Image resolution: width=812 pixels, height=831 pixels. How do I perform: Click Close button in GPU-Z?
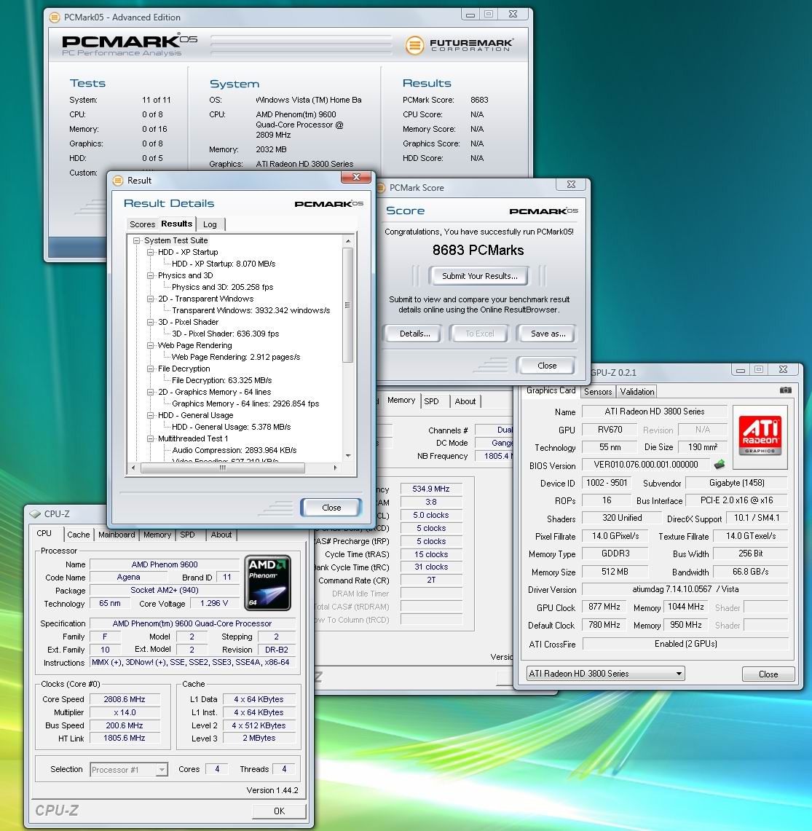coord(768,674)
